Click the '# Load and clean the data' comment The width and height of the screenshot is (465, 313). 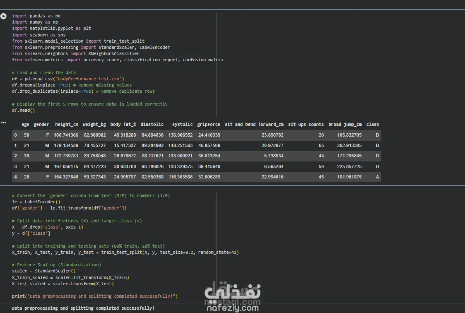[43, 72]
